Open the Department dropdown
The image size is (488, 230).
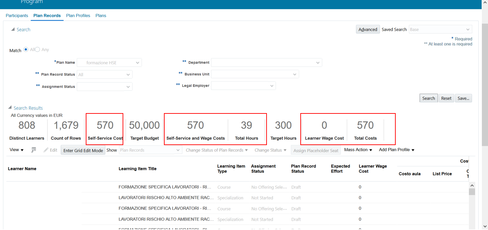tap(267, 63)
